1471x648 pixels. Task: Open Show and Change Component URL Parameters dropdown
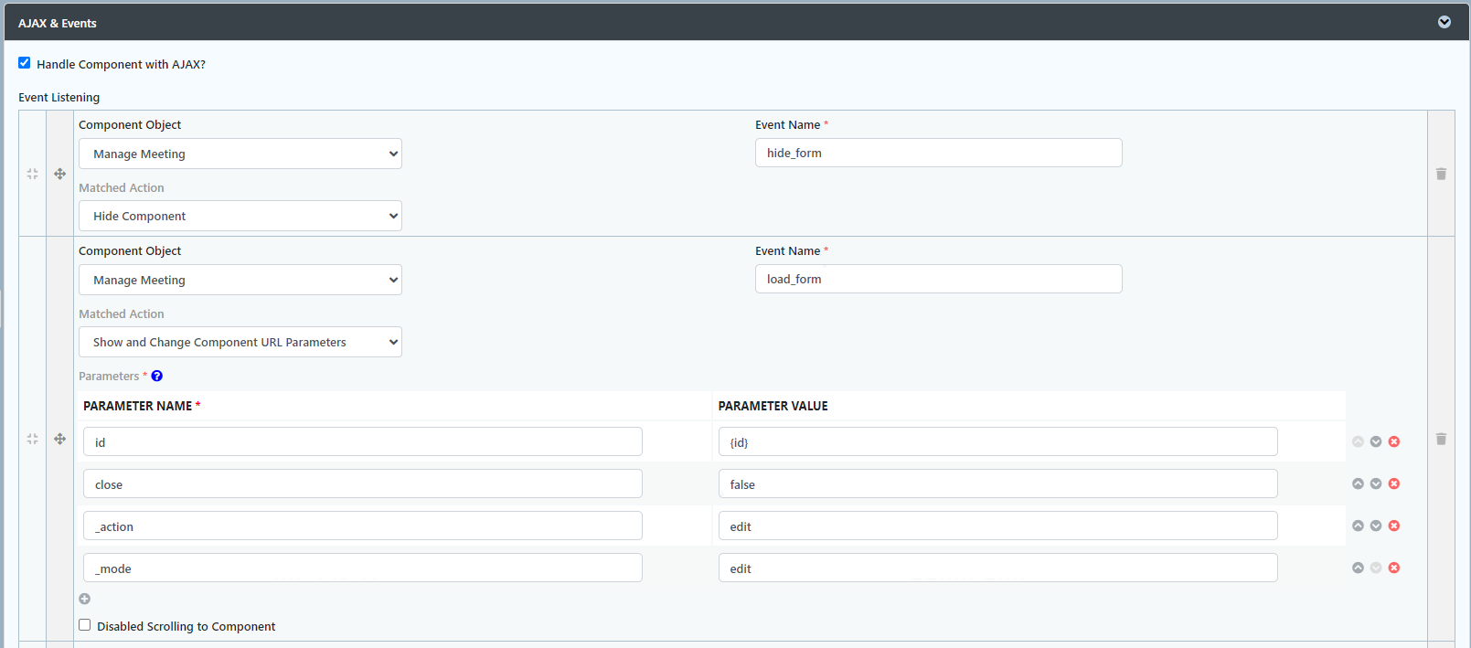tap(240, 342)
